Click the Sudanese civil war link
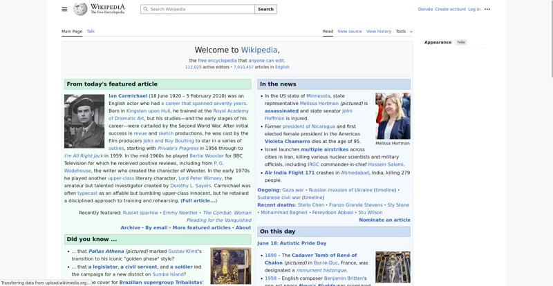The height and width of the screenshot is (286, 553). 279,198
